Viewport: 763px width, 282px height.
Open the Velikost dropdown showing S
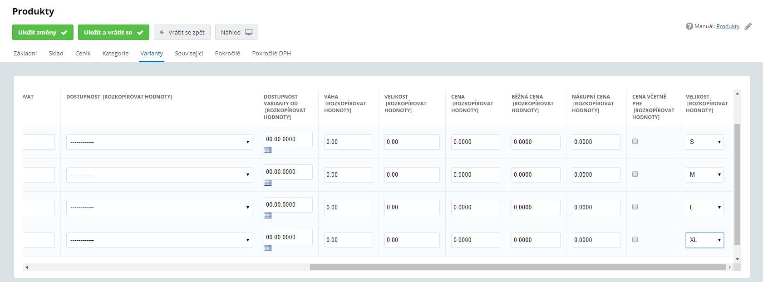(704, 142)
